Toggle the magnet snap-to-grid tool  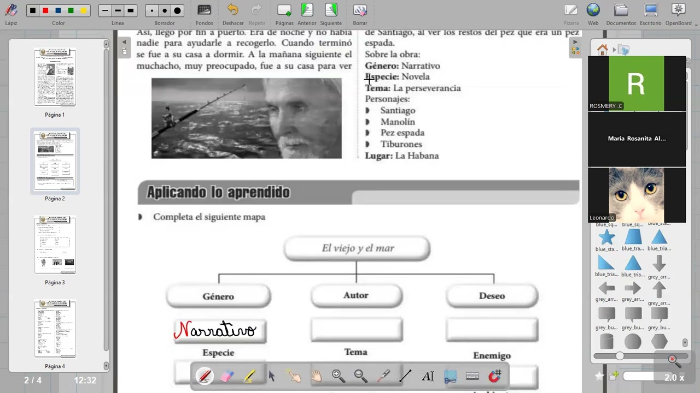point(495,376)
